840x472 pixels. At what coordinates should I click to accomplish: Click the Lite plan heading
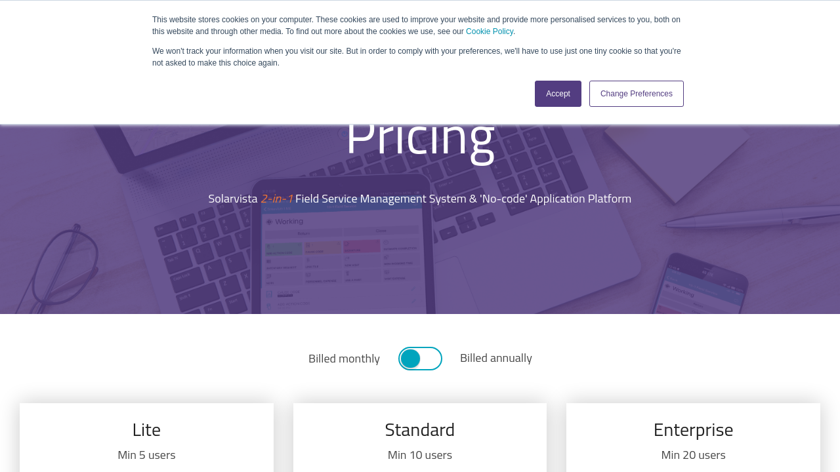(x=146, y=429)
